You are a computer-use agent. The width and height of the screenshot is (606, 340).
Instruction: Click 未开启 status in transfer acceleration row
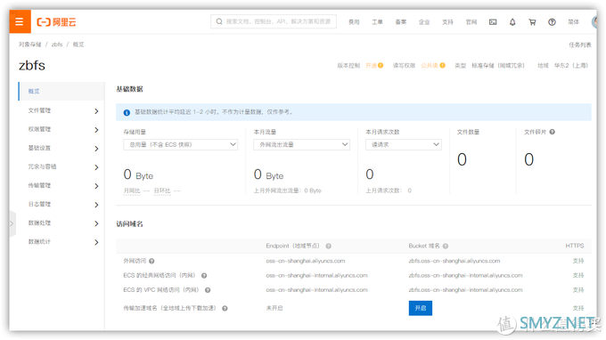coord(274,308)
